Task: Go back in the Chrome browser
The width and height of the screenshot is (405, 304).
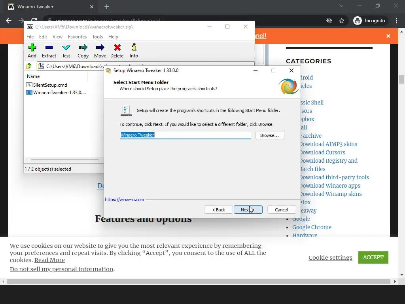Action: pyautogui.click(x=9, y=21)
